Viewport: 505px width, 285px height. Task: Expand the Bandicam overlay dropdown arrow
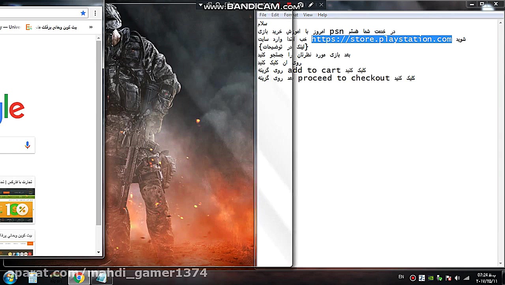point(200,6)
